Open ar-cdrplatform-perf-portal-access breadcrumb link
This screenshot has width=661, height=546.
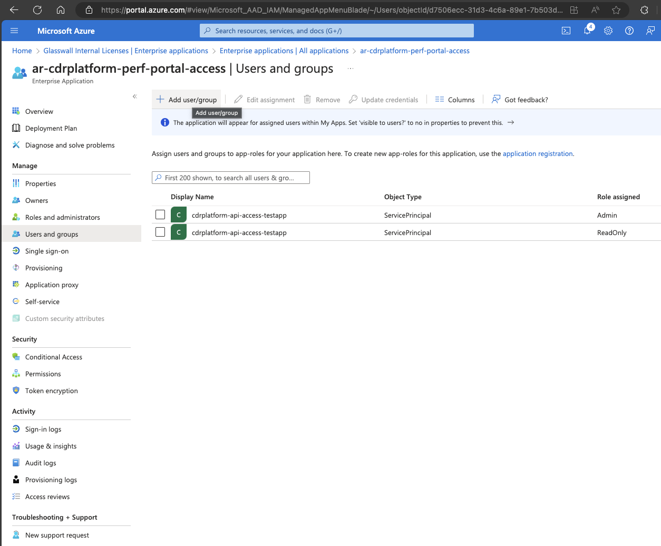click(x=415, y=51)
